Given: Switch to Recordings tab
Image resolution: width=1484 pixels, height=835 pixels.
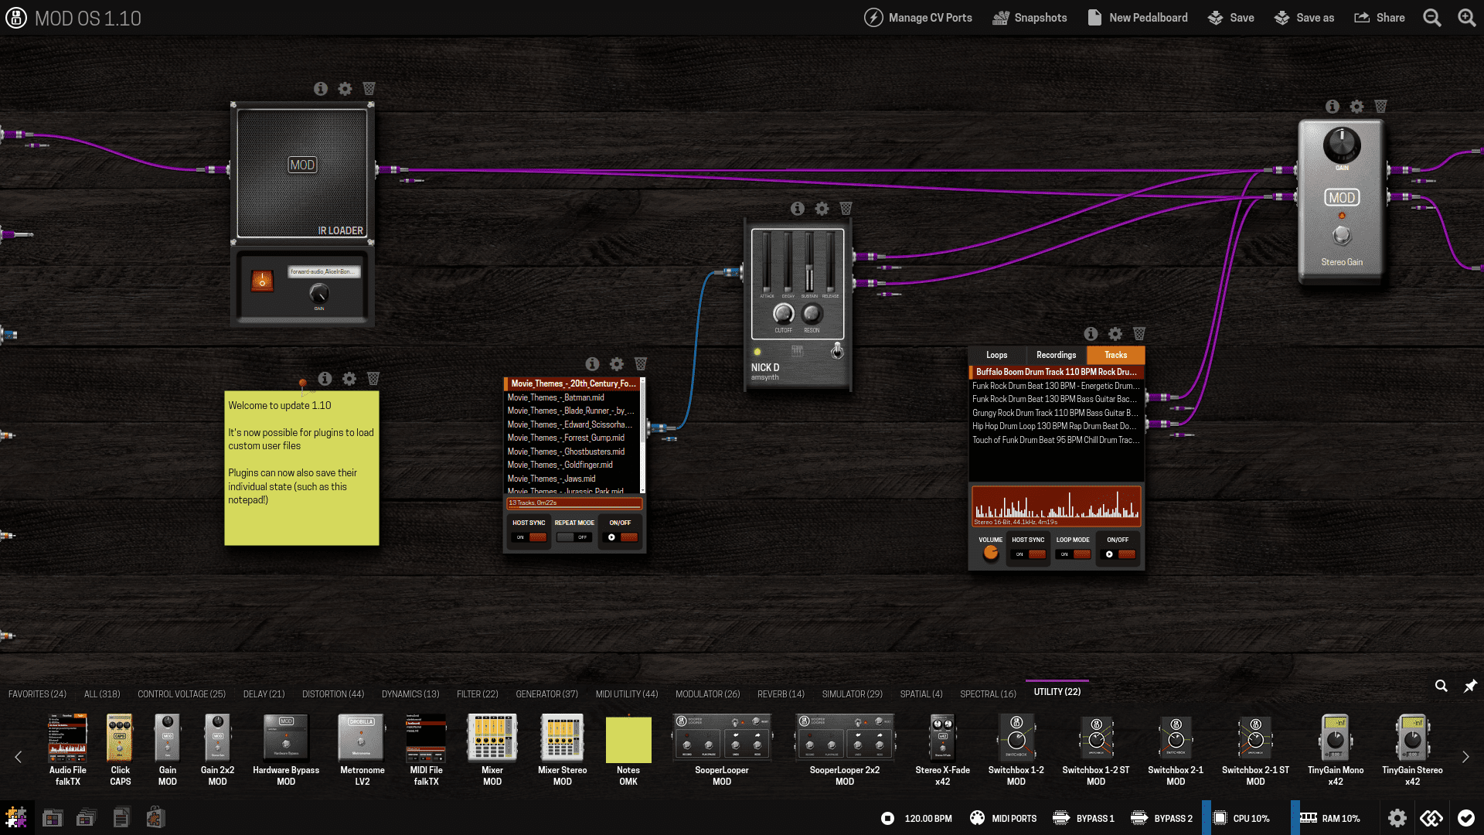Looking at the screenshot, I should pyautogui.click(x=1056, y=355).
